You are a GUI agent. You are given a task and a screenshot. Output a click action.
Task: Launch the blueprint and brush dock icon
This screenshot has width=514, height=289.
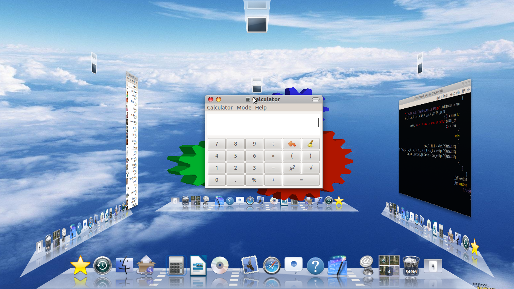pos(337,265)
